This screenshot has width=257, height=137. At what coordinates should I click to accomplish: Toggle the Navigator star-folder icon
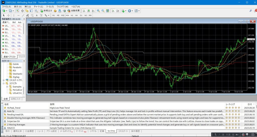click(27, 11)
